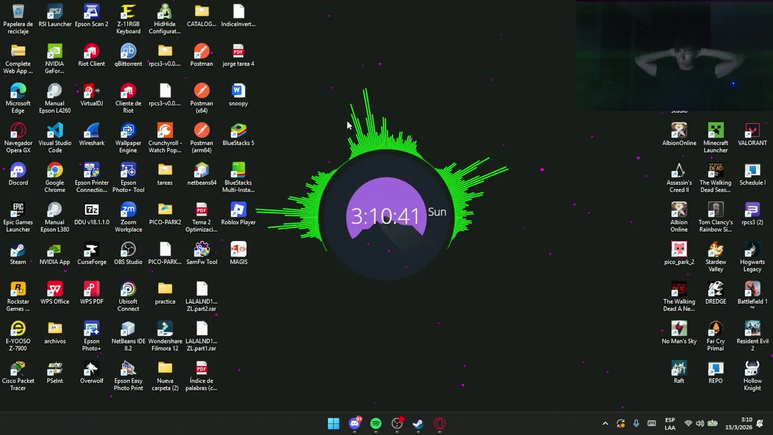Open Wondershare Filmora 12 shortcut

point(165,337)
